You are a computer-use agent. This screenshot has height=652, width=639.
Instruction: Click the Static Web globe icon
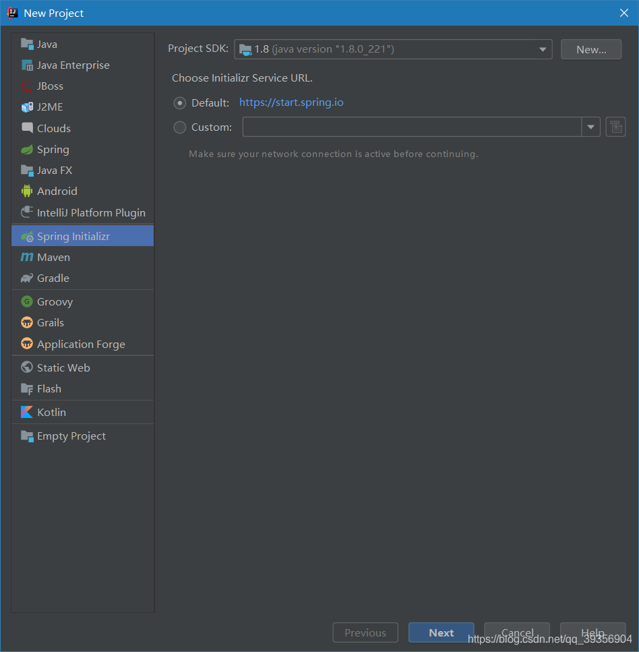[27, 367]
